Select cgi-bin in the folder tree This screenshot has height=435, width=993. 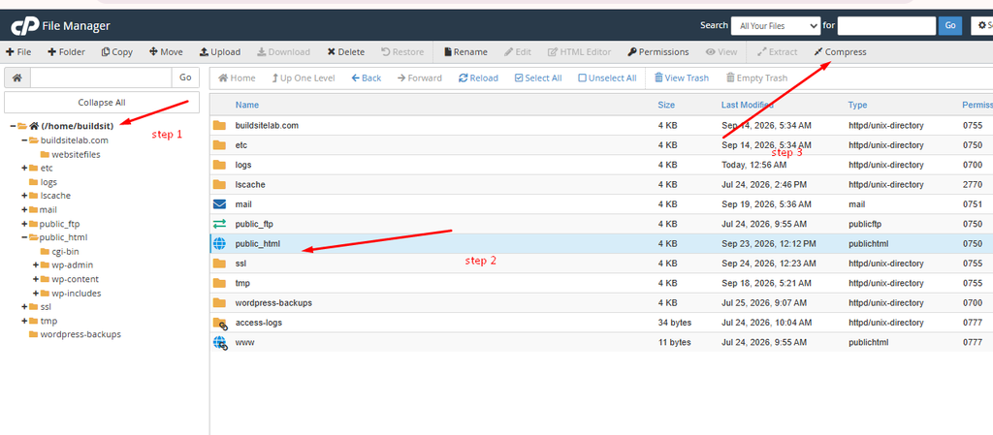[65, 252]
